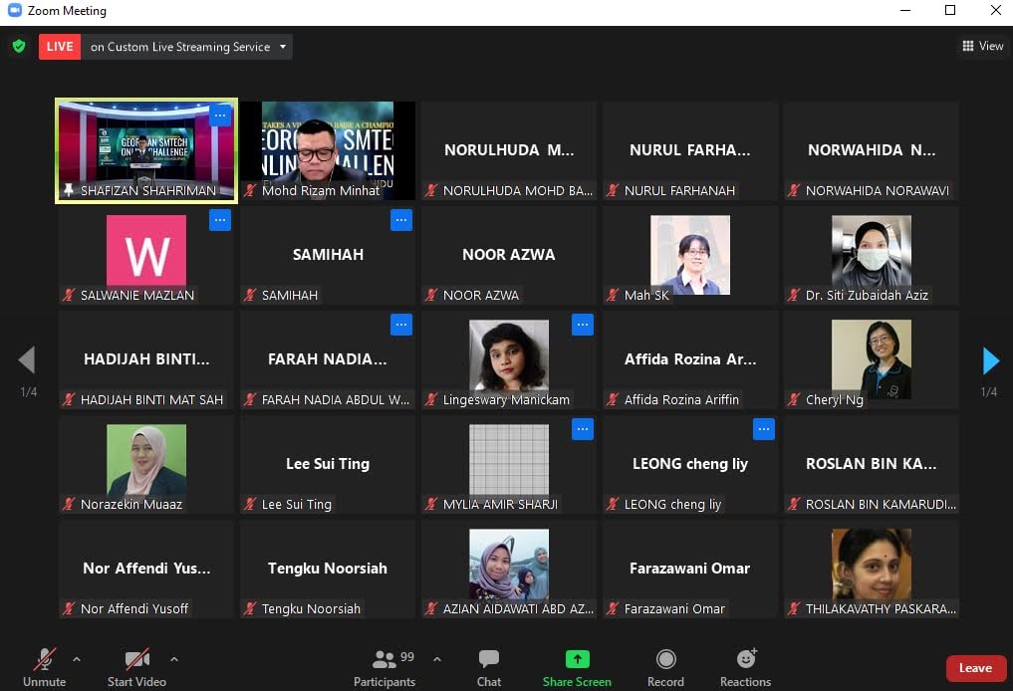
Task: Open more options on MYLIA AMIR SHARJI tile
Action: (582, 429)
